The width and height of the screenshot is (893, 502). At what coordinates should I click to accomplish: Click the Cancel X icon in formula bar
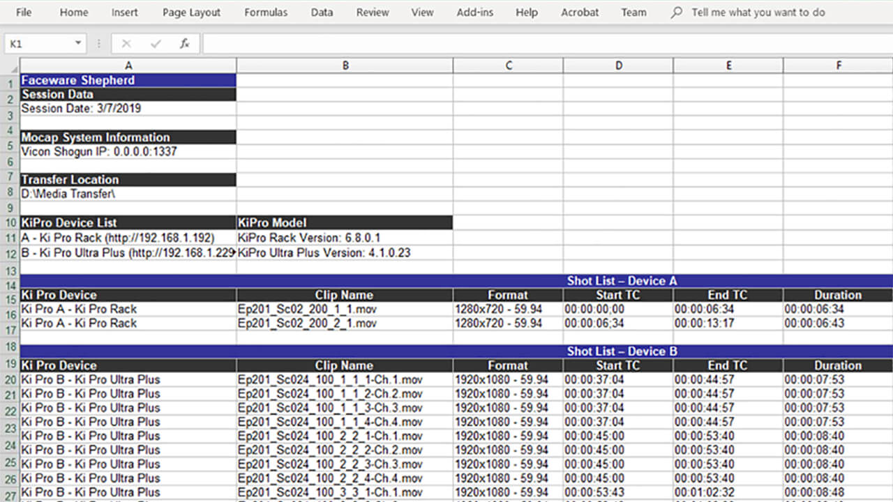[126, 44]
